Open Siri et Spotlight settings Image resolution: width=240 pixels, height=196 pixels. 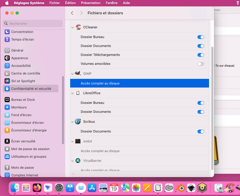[23, 81]
